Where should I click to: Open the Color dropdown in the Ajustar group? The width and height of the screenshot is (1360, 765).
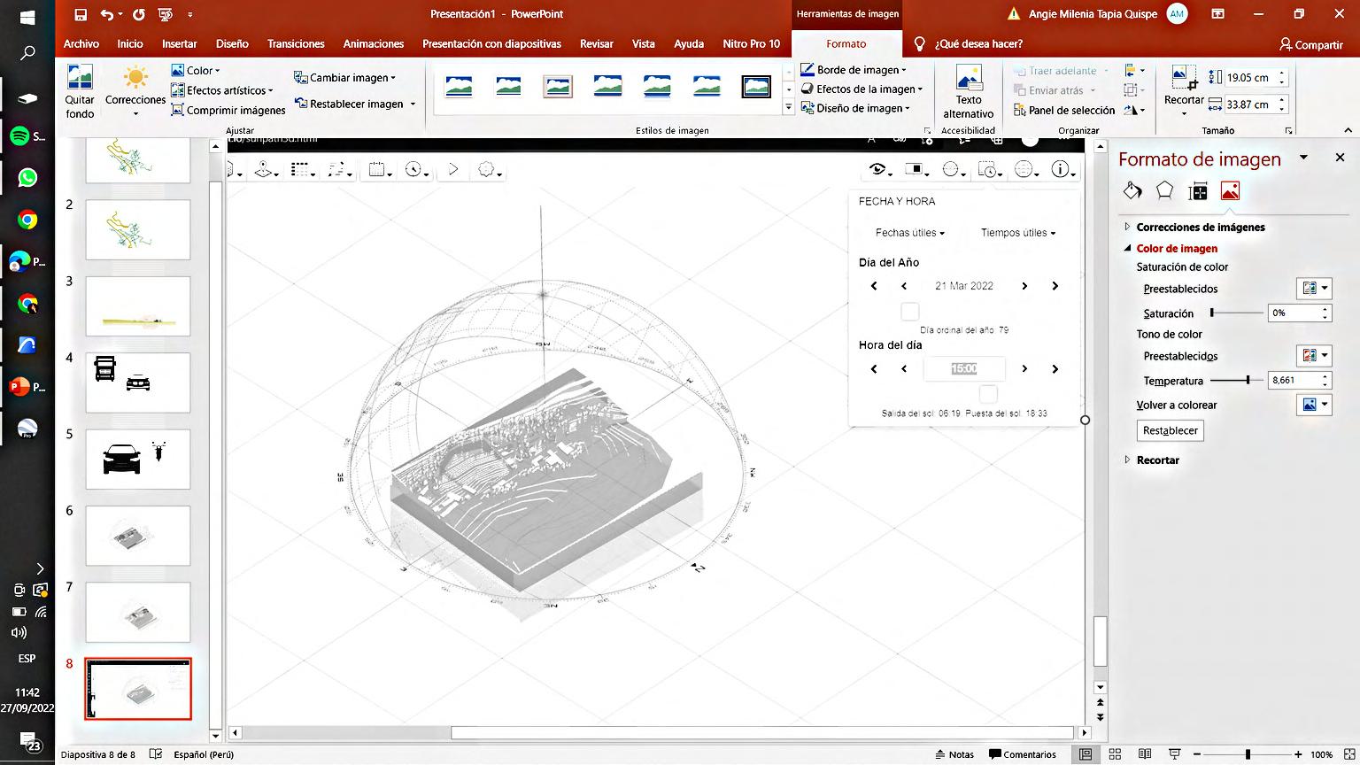tap(196, 71)
